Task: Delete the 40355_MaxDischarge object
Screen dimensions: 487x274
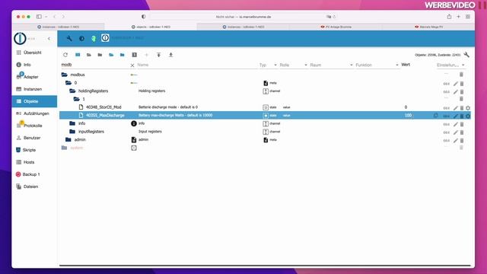Action: pos(462,116)
